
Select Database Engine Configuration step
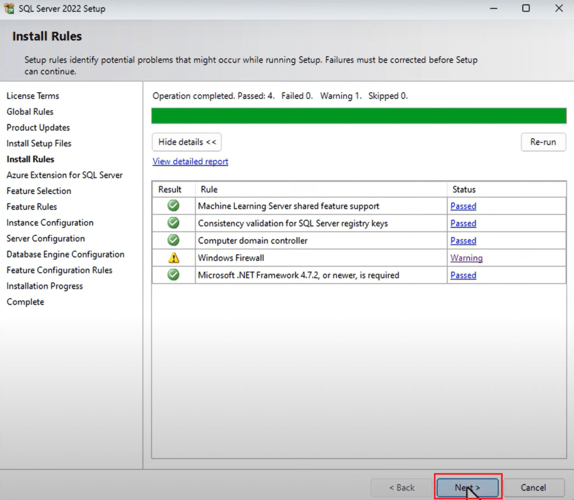pos(66,254)
